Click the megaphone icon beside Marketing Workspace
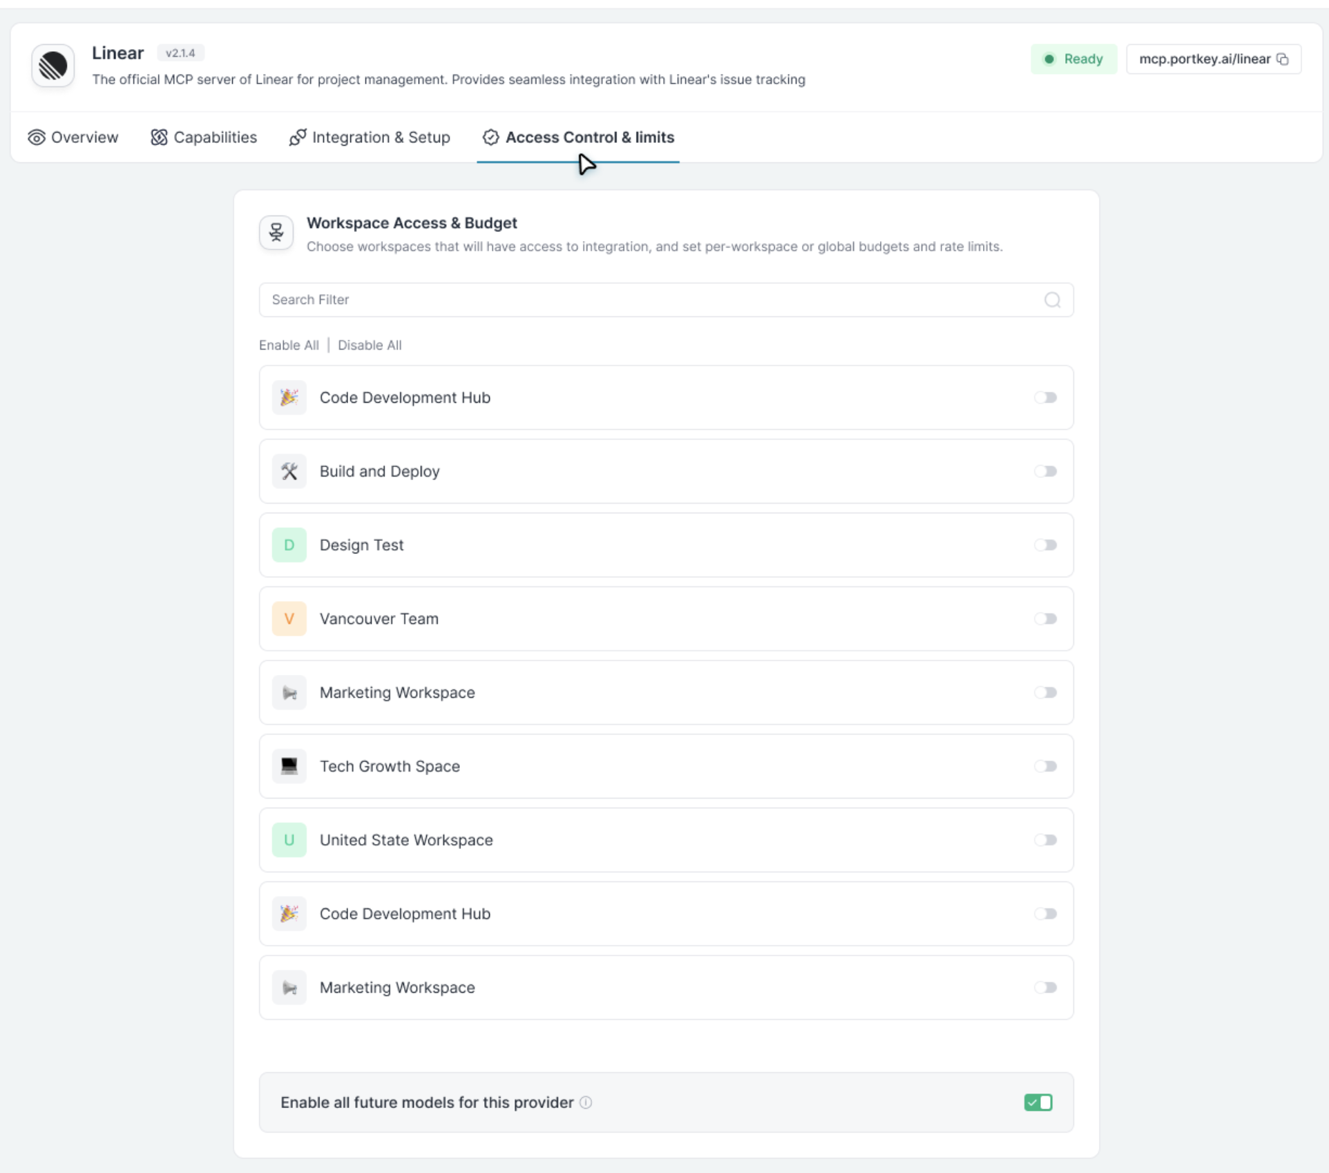The height and width of the screenshot is (1173, 1329). coord(289,692)
